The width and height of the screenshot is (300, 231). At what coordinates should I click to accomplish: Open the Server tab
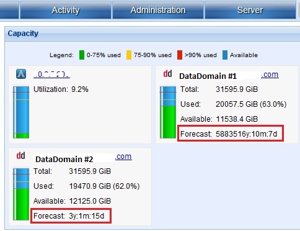(x=250, y=10)
